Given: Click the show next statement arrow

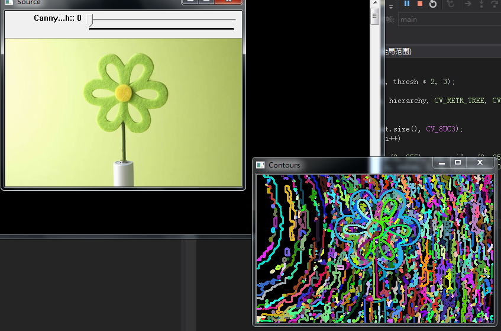Looking at the screenshot, I should point(468,4).
